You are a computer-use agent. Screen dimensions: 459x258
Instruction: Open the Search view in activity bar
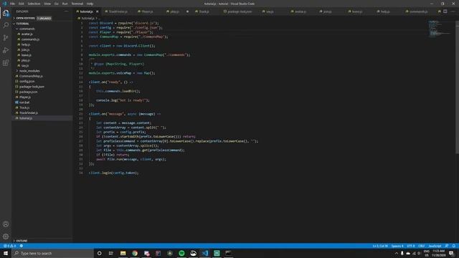[x=6, y=25]
